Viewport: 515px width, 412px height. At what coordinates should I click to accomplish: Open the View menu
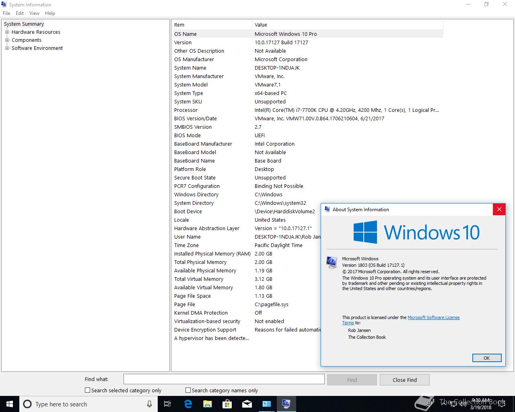click(34, 13)
